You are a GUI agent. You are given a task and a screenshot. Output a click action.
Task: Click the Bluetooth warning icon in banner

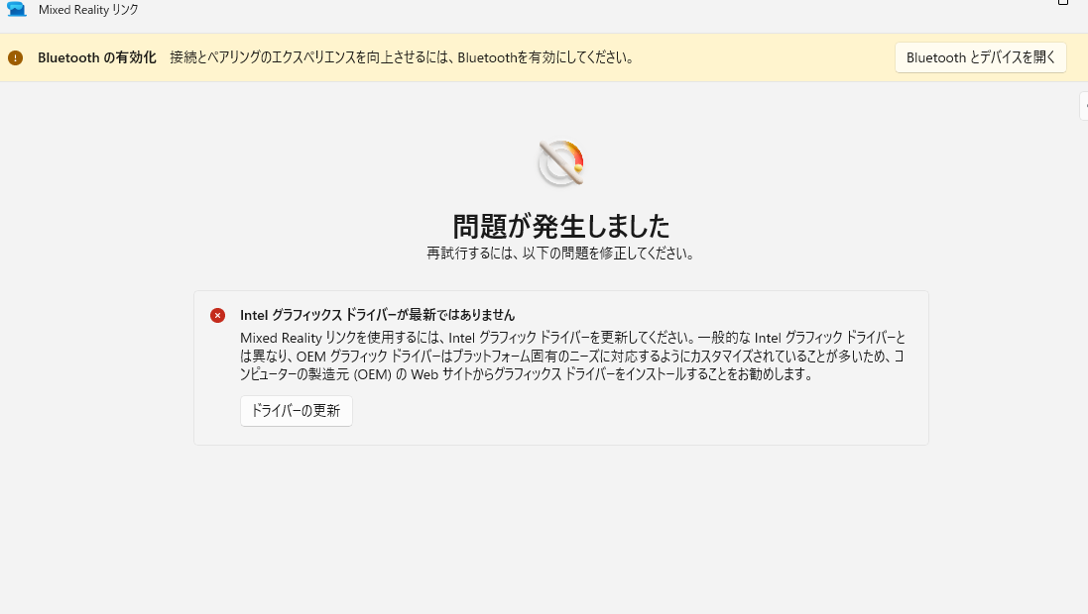tap(15, 57)
